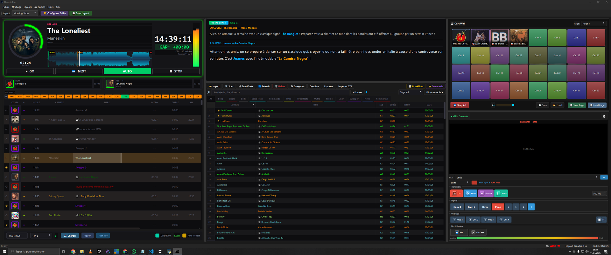Image resolution: width=611 pixels, height=255 pixels.
Task: Play the BB Brunes cart
Action: (499, 37)
